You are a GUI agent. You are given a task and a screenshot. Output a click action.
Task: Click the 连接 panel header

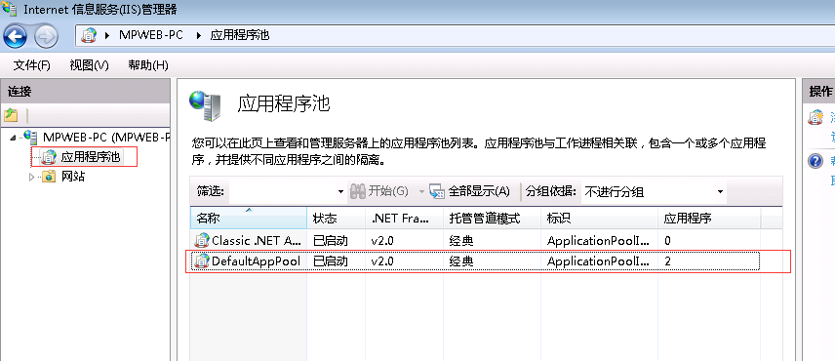pos(85,92)
